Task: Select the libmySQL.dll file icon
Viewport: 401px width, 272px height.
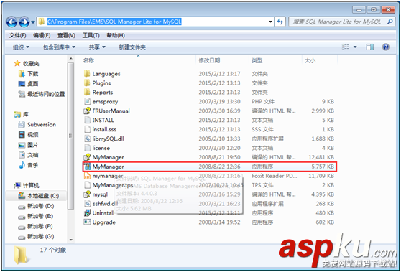Action: (87, 139)
